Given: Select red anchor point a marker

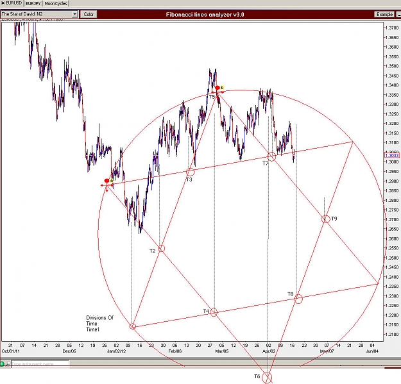Looking at the screenshot, I should [107, 181].
